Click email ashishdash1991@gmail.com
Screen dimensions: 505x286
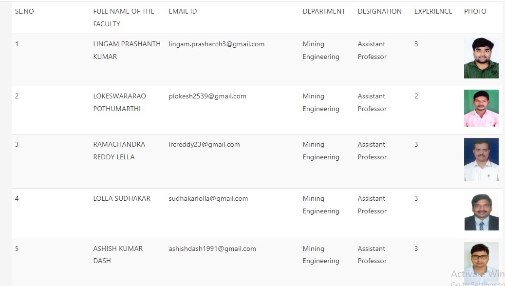tap(212, 248)
